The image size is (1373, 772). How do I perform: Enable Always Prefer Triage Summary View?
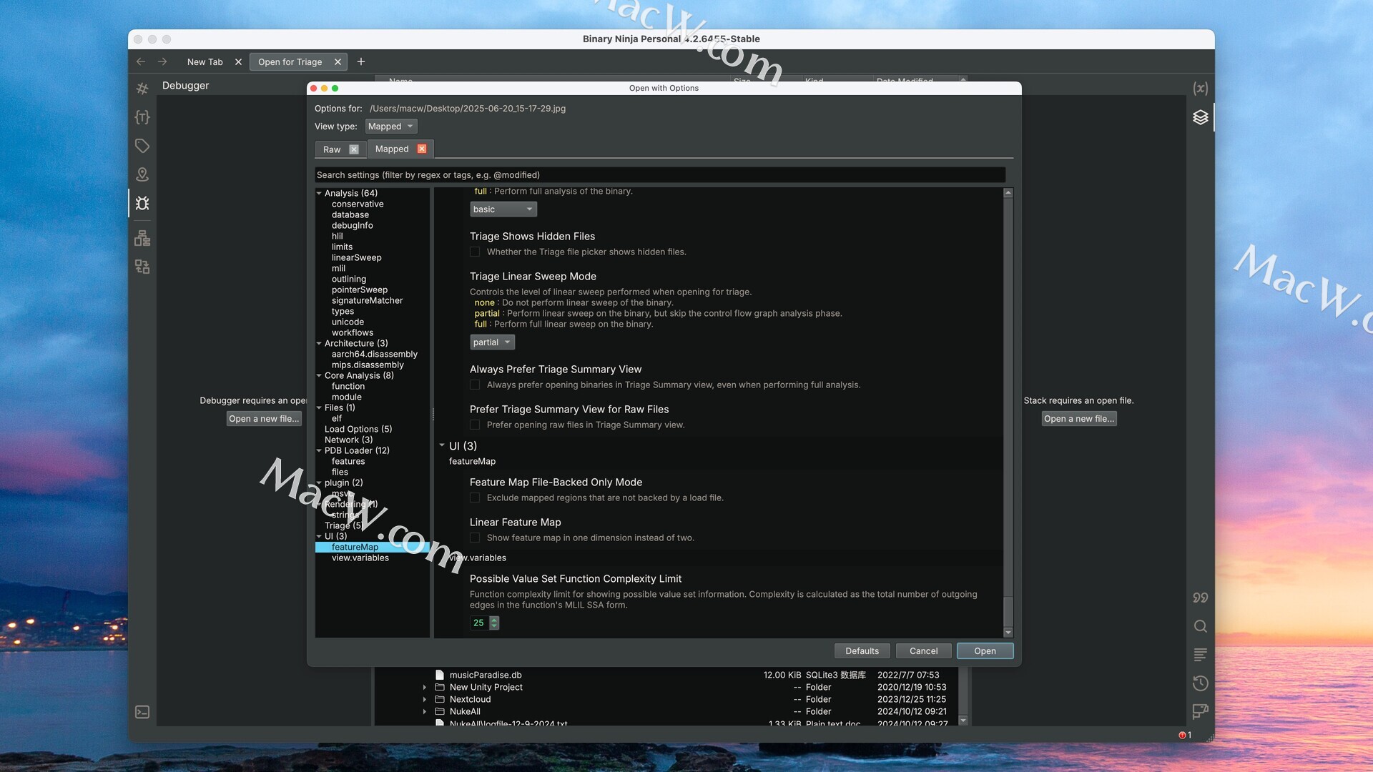pyautogui.click(x=475, y=385)
